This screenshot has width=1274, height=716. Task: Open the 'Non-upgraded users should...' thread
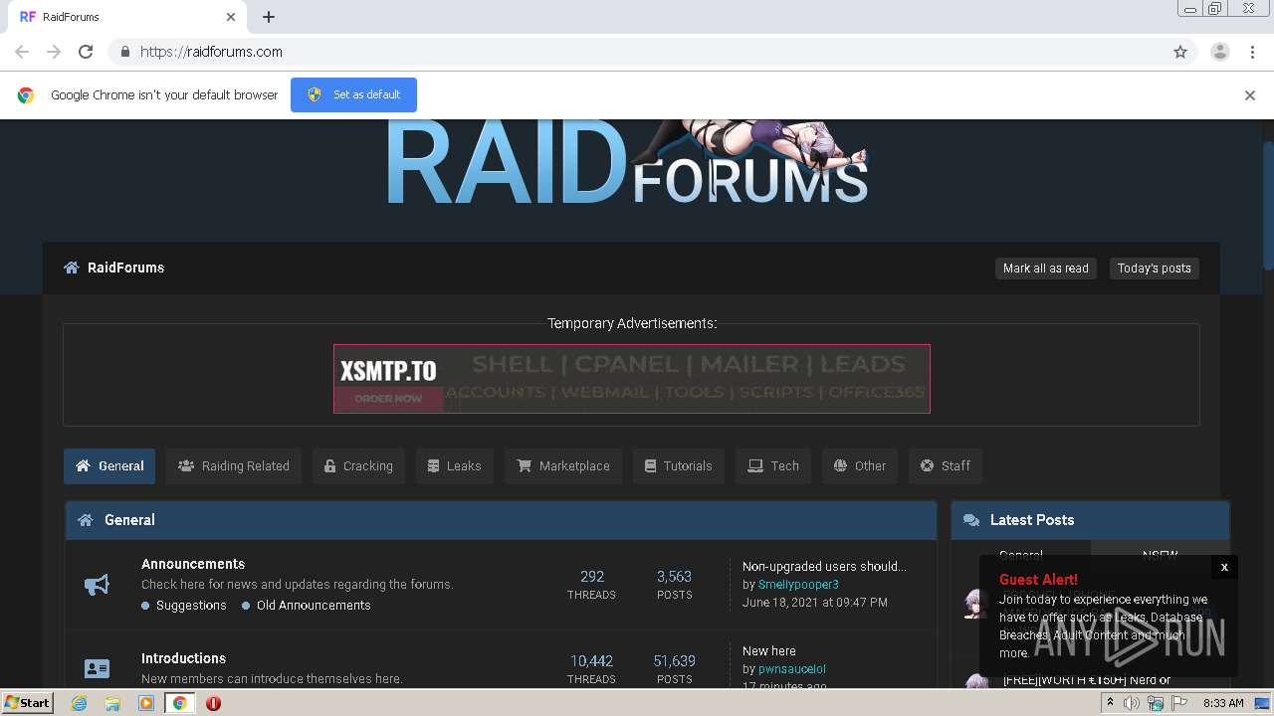click(x=824, y=567)
